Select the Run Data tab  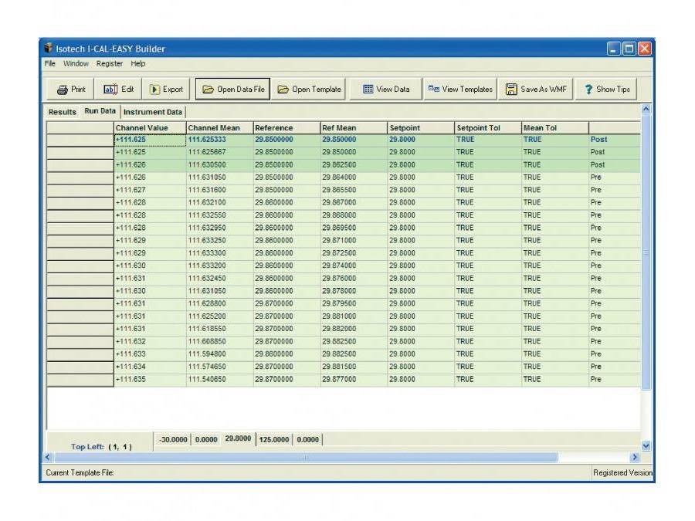100,111
